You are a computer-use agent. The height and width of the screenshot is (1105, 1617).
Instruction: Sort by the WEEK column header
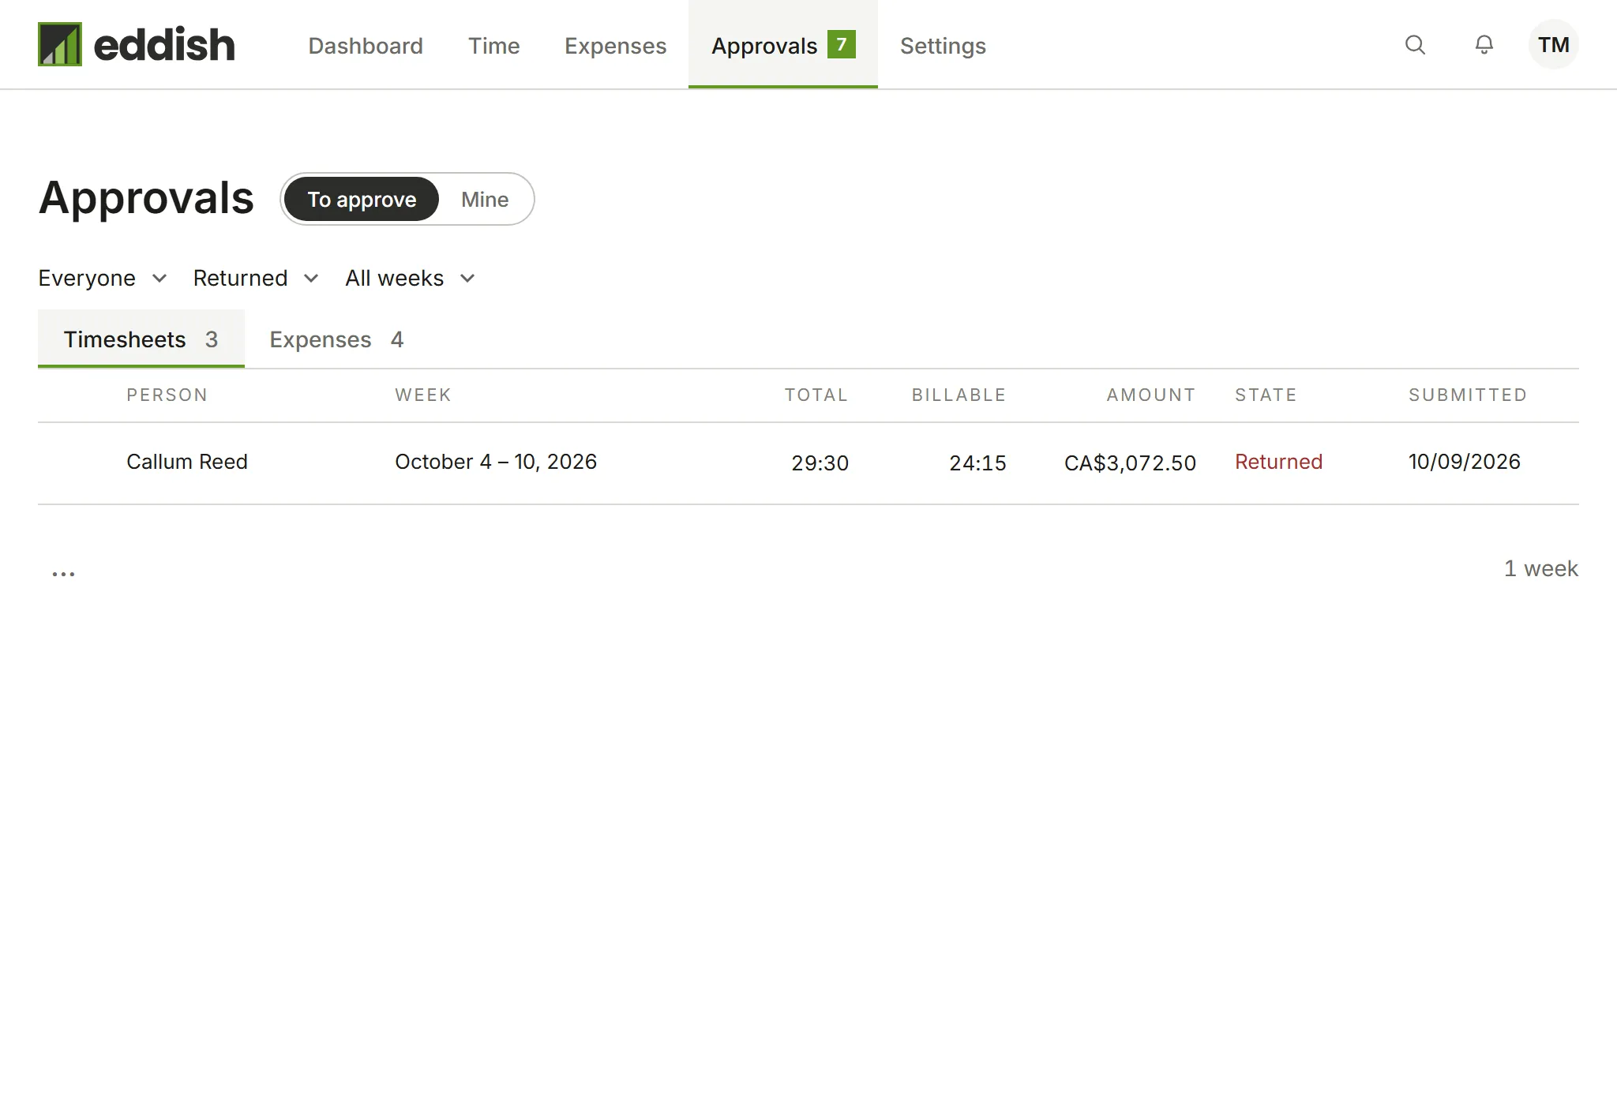click(x=423, y=395)
